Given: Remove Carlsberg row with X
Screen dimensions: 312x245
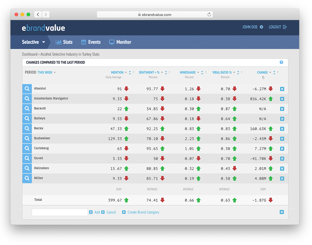Looking at the screenshot, I should [x=282, y=149].
